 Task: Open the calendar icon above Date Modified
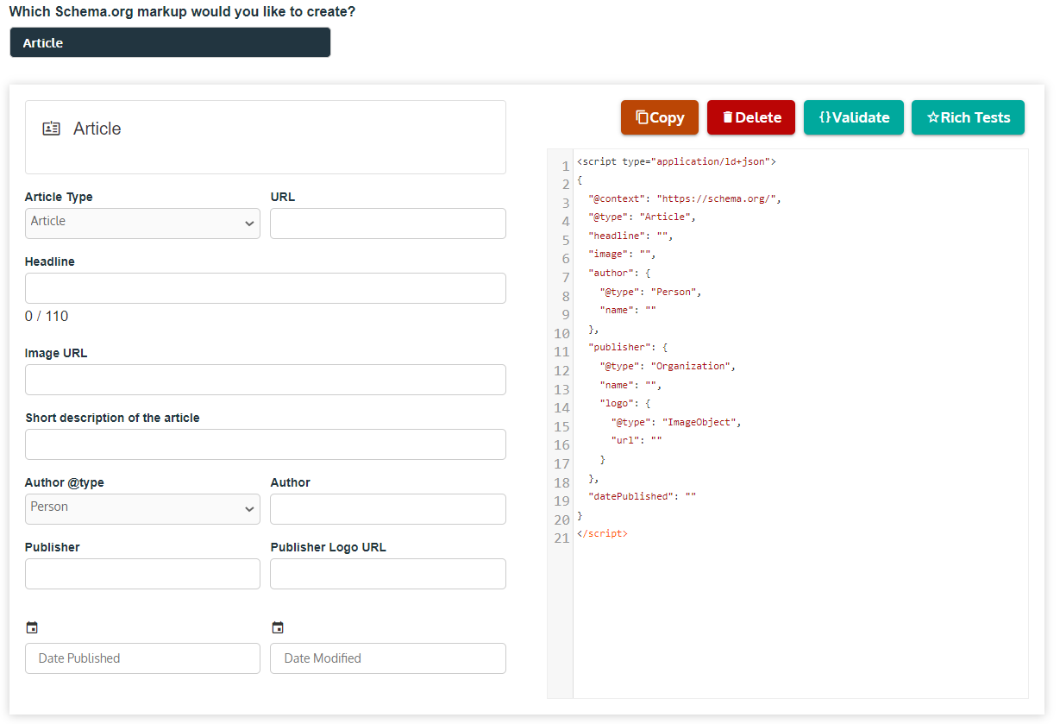[278, 626]
